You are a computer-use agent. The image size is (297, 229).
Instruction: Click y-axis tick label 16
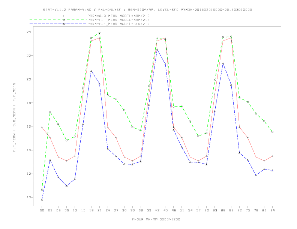point(29,126)
